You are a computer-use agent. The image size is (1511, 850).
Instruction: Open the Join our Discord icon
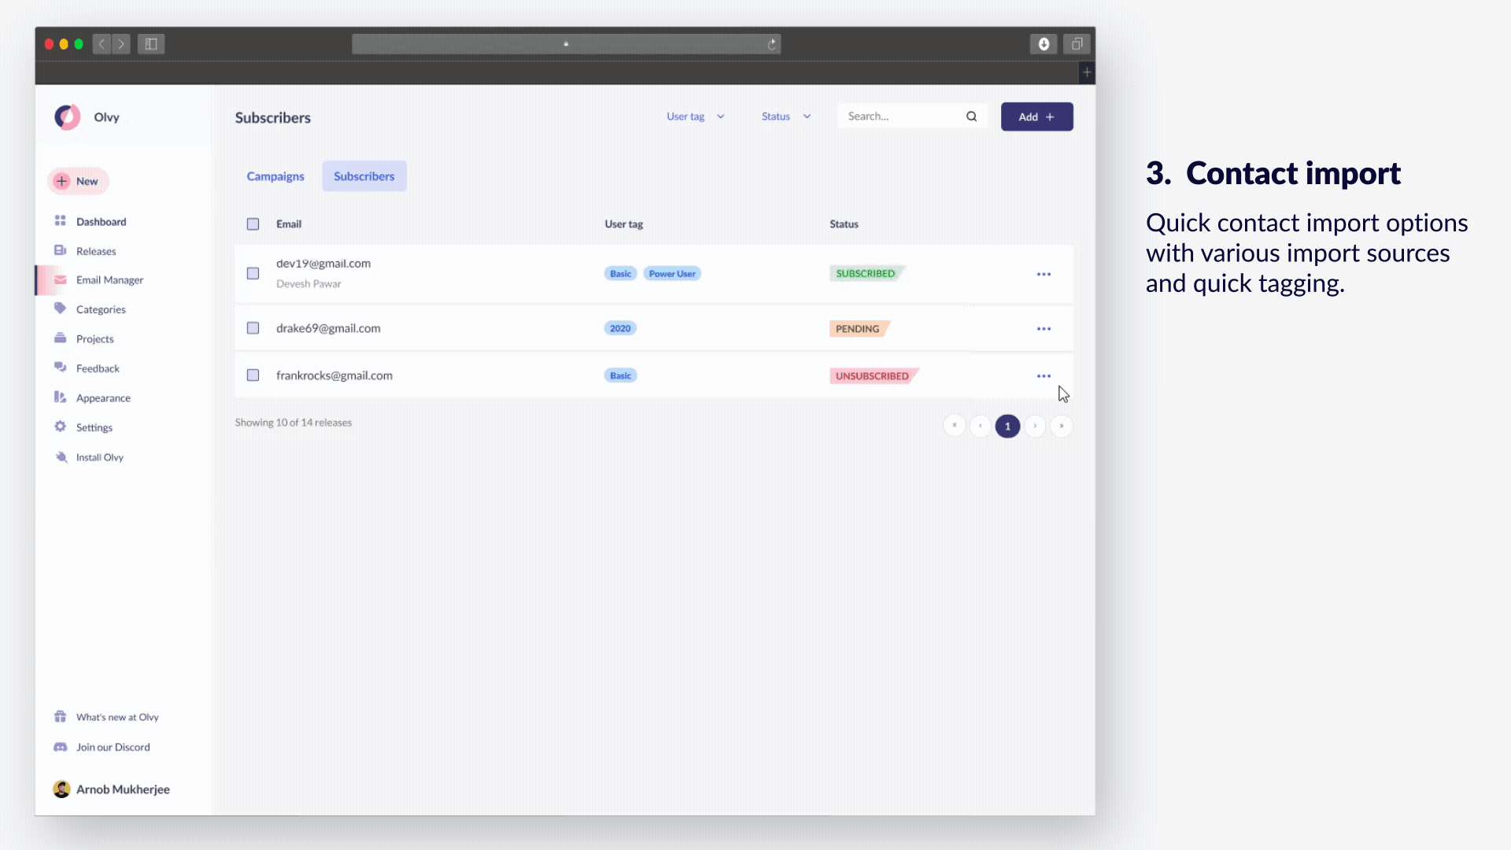(60, 747)
